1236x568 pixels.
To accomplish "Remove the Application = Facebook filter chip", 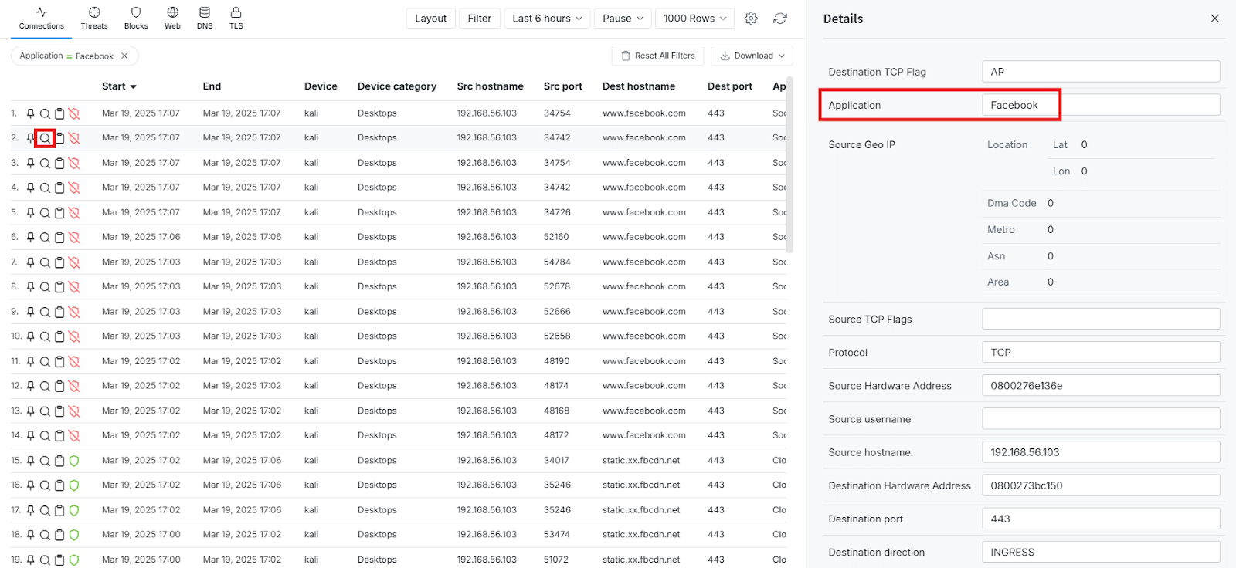I will click(x=124, y=56).
